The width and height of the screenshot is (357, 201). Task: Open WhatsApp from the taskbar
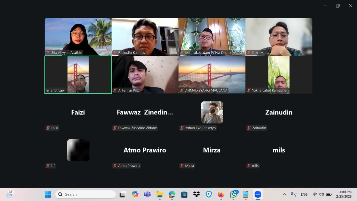click(234, 194)
